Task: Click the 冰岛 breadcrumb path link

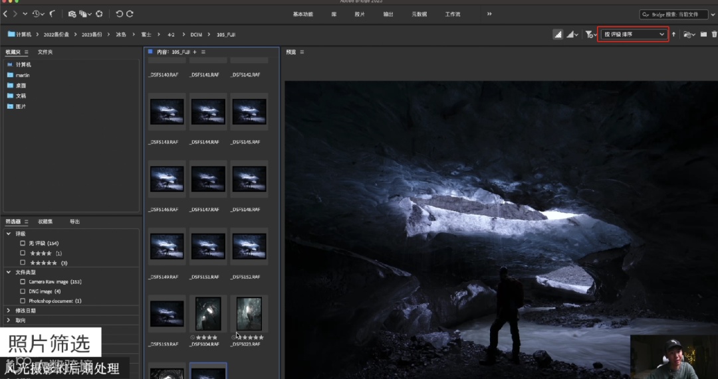Action: click(120, 35)
